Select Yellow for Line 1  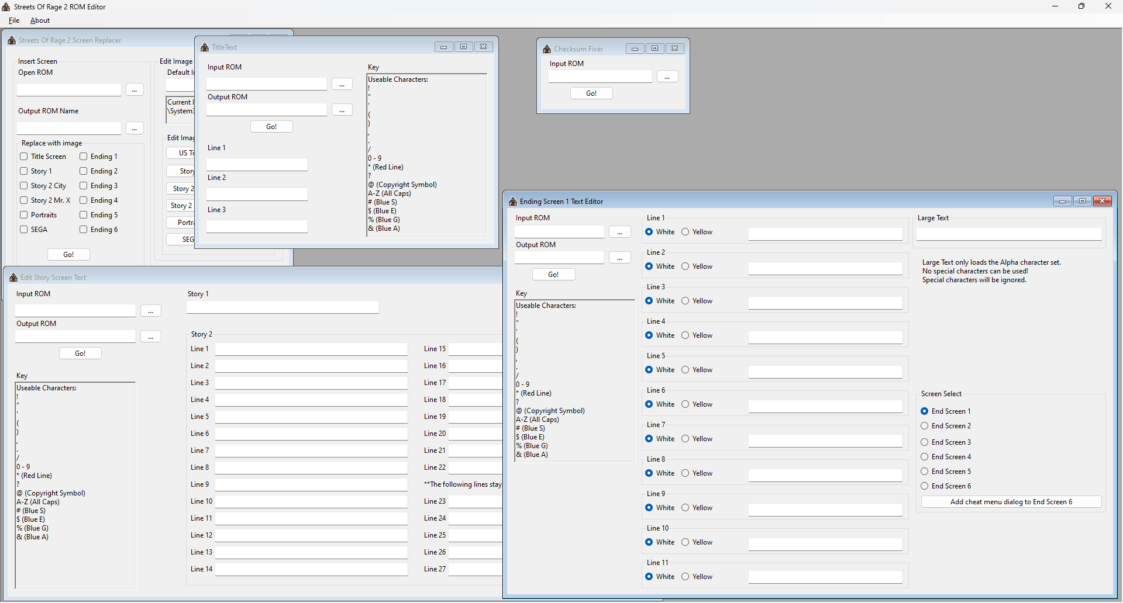(685, 232)
